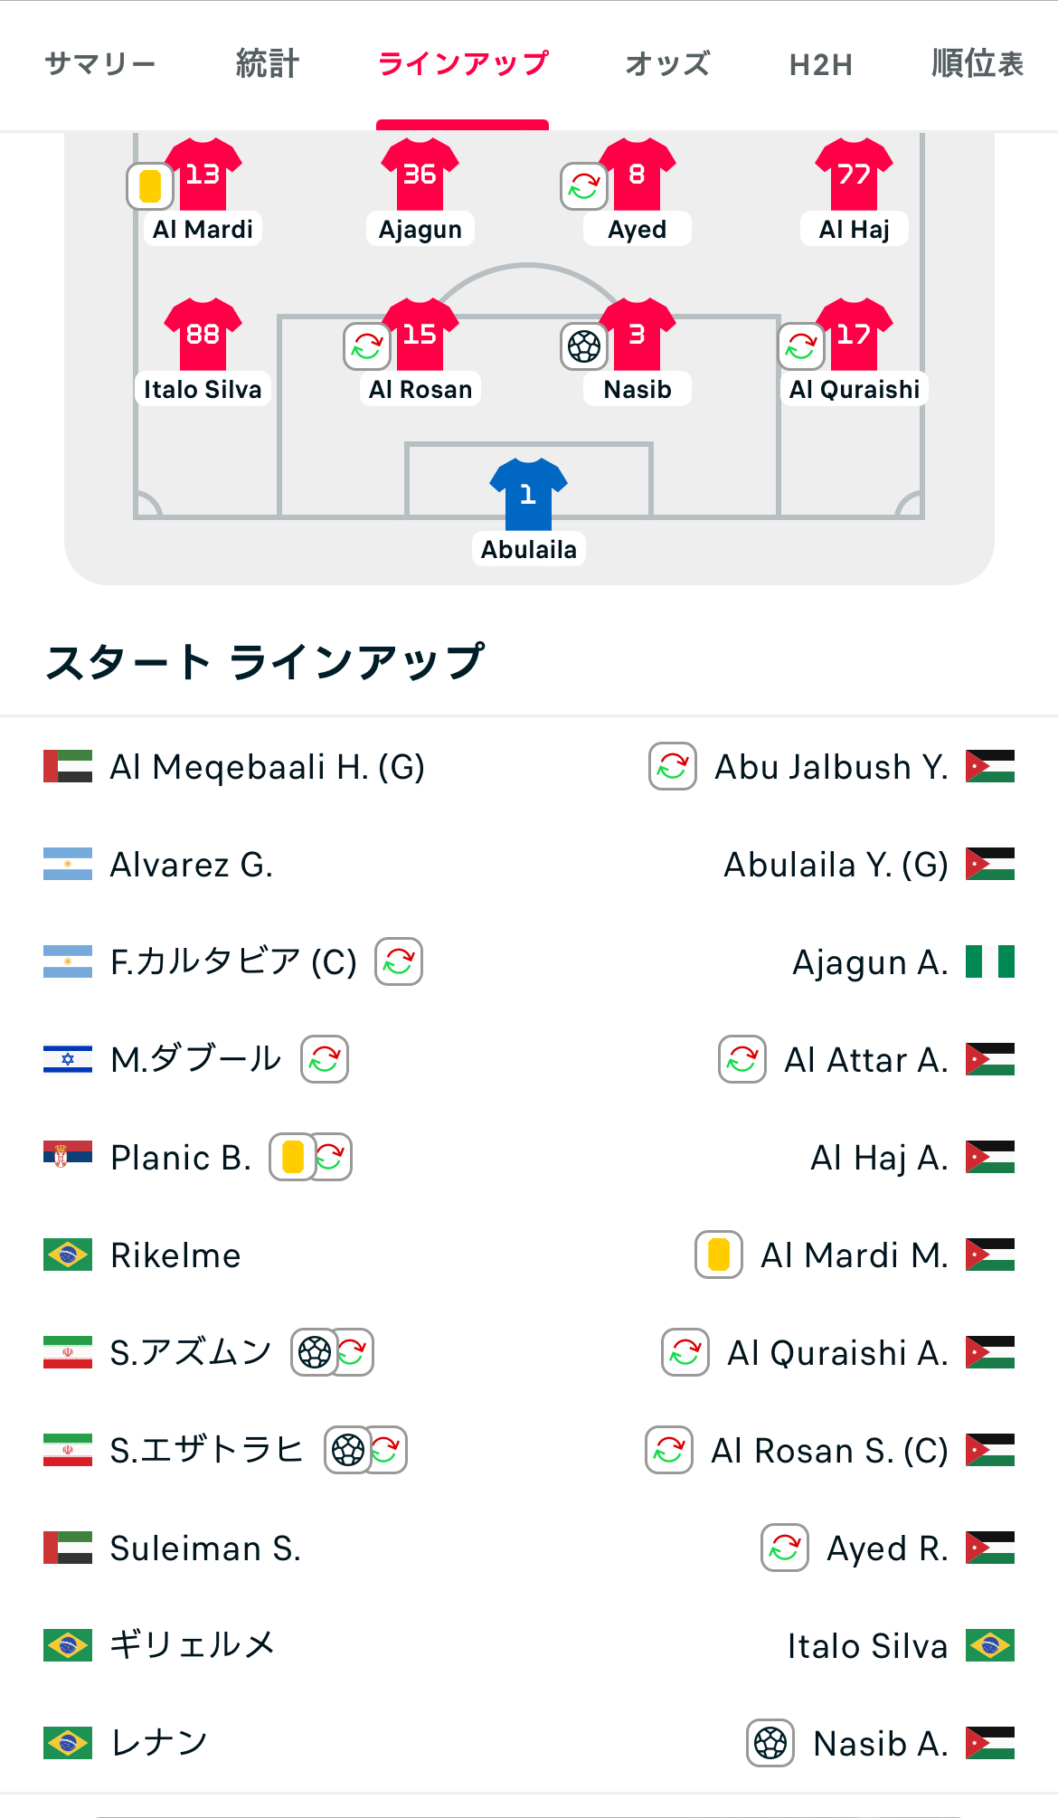Open player Al Meqebaali H. (G)
Viewport: 1058px width, 1818px height.
tap(267, 767)
